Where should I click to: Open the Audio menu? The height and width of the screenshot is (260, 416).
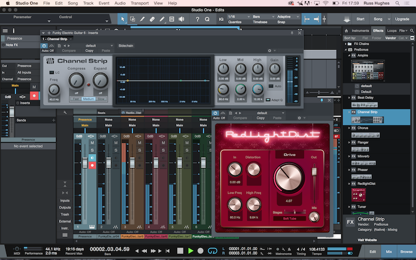point(120,3)
